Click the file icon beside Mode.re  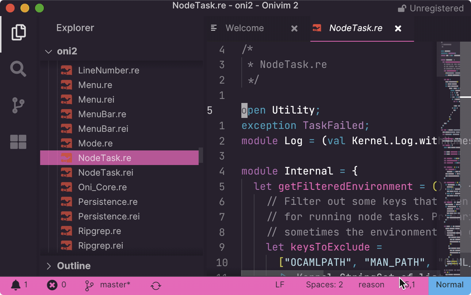66,143
